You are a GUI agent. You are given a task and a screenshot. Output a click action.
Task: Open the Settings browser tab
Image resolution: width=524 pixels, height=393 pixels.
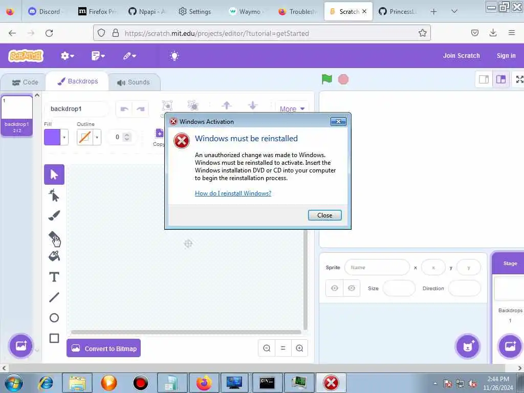[195, 11]
